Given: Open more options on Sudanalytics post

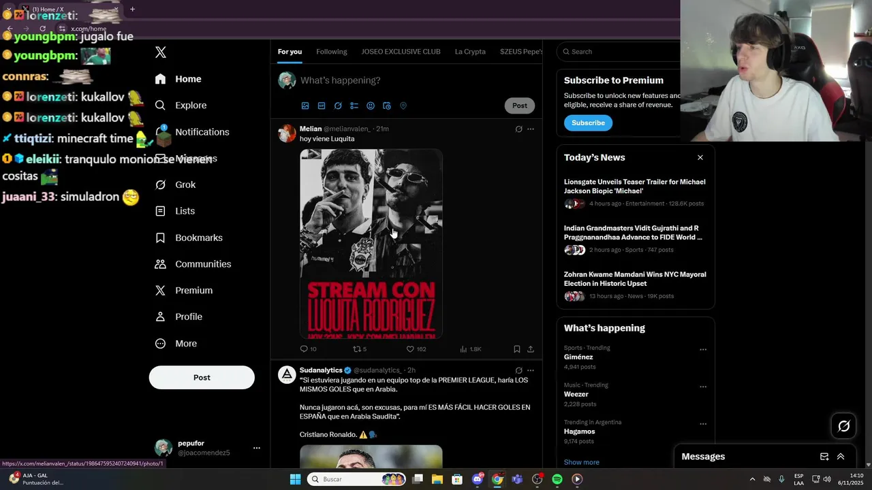Looking at the screenshot, I should click(531, 371).
